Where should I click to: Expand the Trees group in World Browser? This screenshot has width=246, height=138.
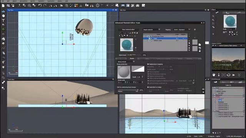click(213, 111)
